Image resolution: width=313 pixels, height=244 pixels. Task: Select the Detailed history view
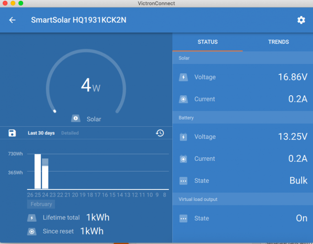70,133
